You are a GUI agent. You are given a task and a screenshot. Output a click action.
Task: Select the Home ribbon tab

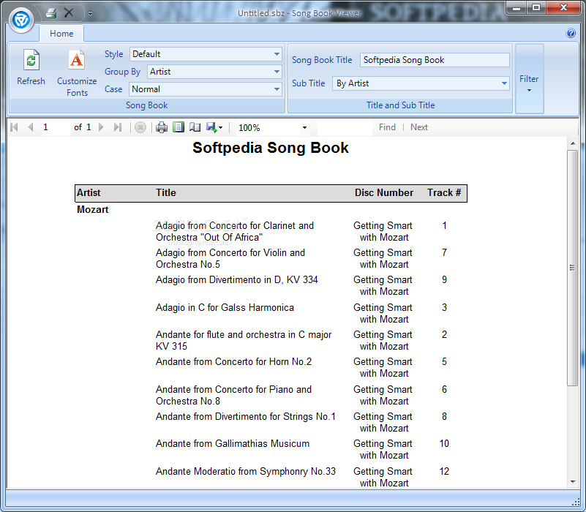click(61, 34)
